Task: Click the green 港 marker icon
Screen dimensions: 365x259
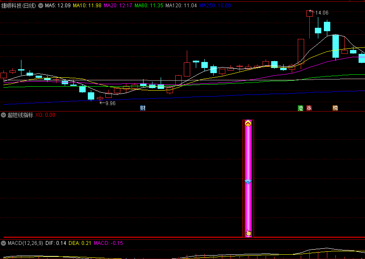Action: tap(300, 108)
